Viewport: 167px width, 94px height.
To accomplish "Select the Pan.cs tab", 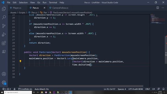I will pyautogui.click(x=35, y=8).
